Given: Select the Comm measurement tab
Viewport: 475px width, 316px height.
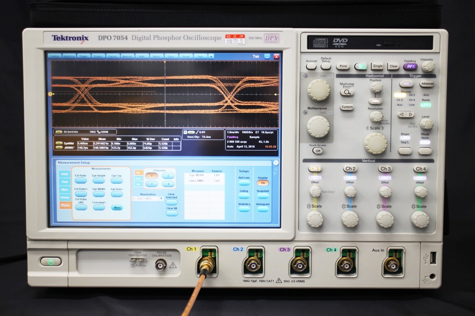Looking at the screenshot, I should pos(65,205).
